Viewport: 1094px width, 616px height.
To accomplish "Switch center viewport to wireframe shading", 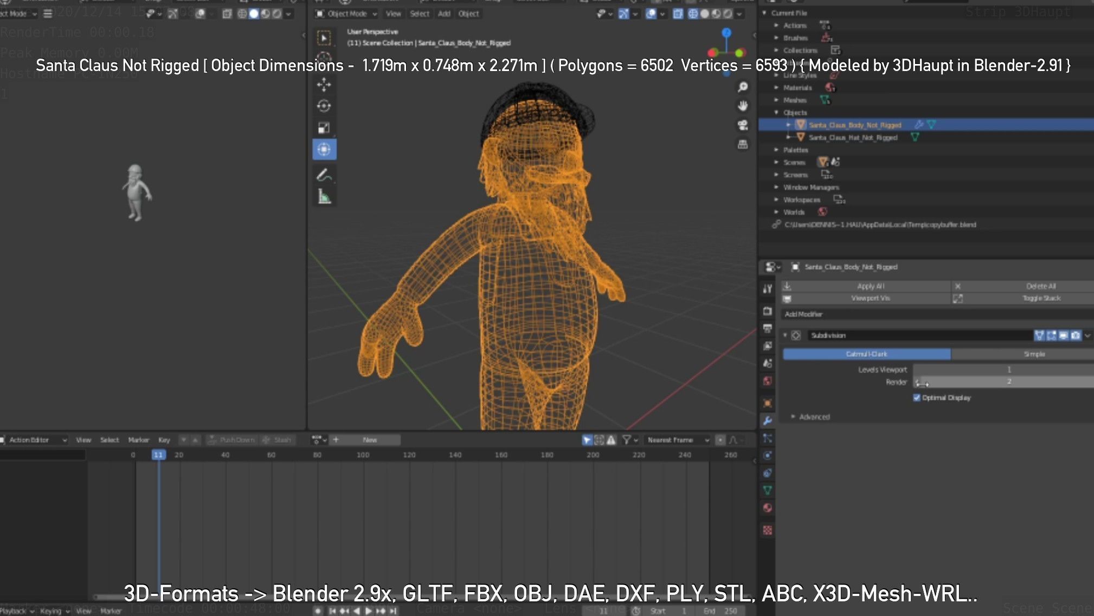I will pyautogui.click(x=693, y=14).
